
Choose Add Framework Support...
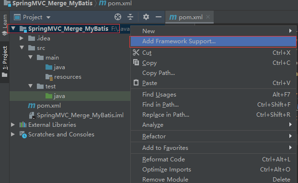click(213, 41)
